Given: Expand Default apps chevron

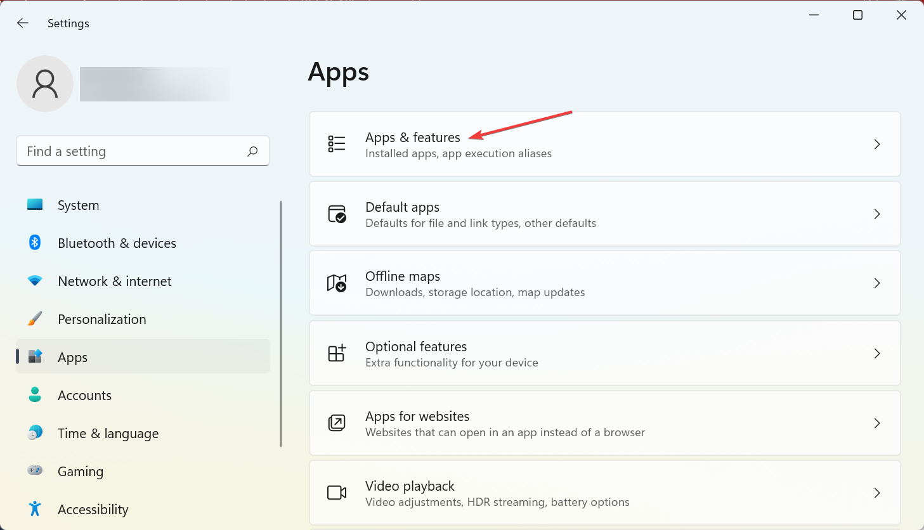Looking at the screenshot, I should pyautogui.click(x=877, y=214).
